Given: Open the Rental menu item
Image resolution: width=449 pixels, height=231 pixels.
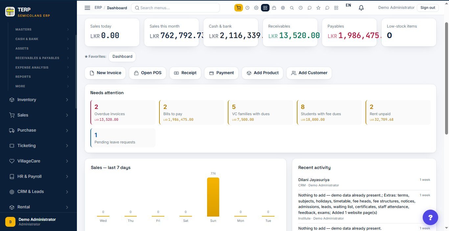Looking at the screenshot, I should pyautogui.click(x=39, y=207).
